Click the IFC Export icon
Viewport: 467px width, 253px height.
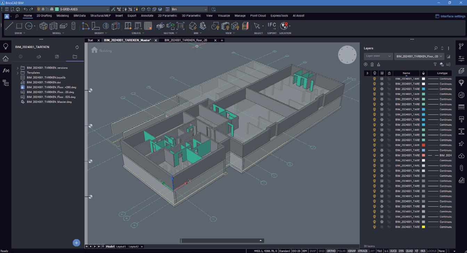tap(272, 26)
